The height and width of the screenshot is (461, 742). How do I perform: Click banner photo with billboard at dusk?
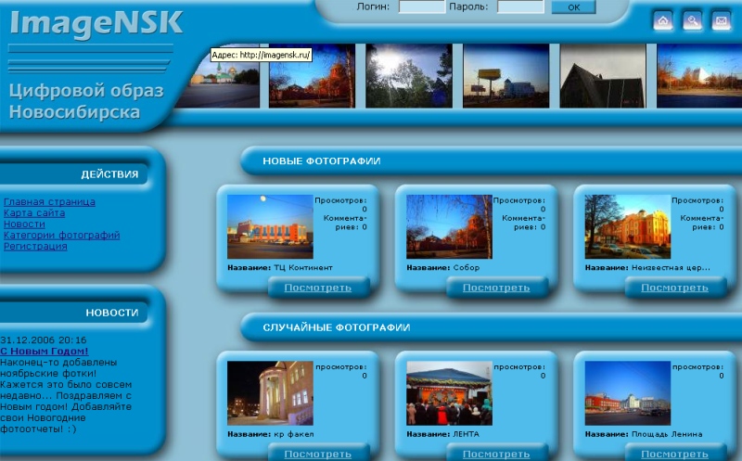point(505,76)
